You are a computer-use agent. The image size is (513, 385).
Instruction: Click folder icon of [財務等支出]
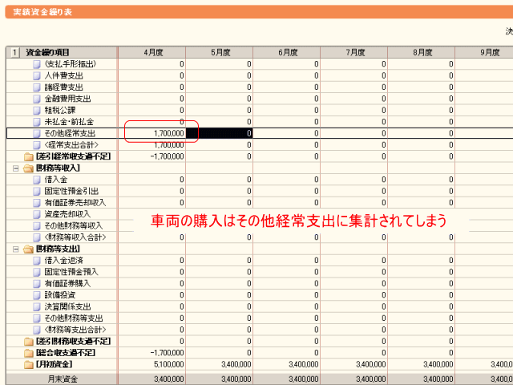click(x=29, y=249)
